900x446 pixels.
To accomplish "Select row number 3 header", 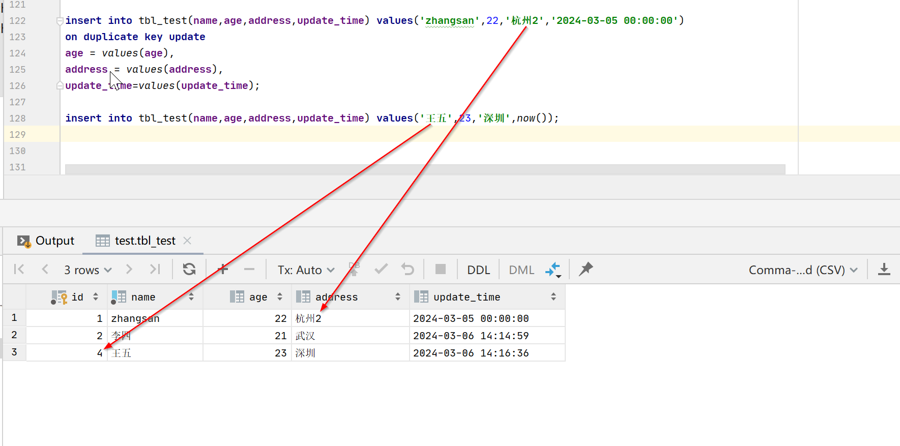I will pyautogui.click(x=14, y=352).
